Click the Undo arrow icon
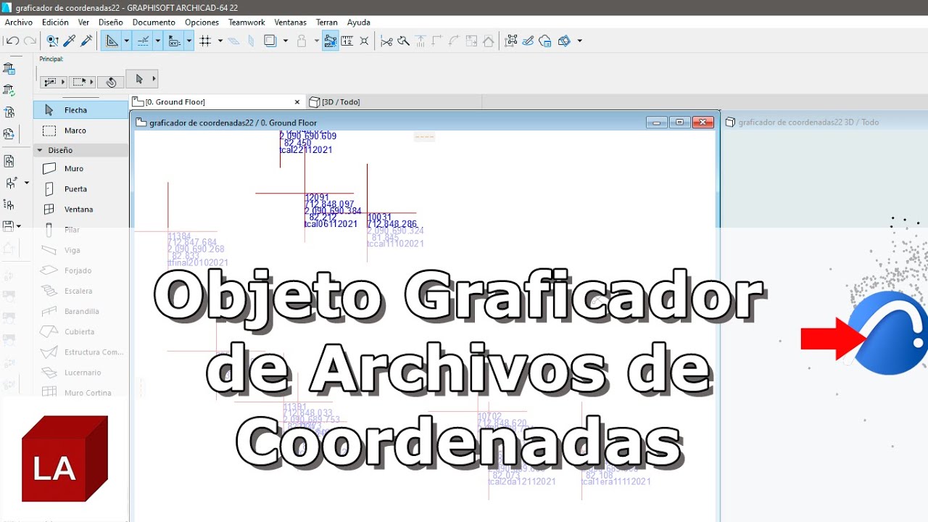 coord(12,41)
